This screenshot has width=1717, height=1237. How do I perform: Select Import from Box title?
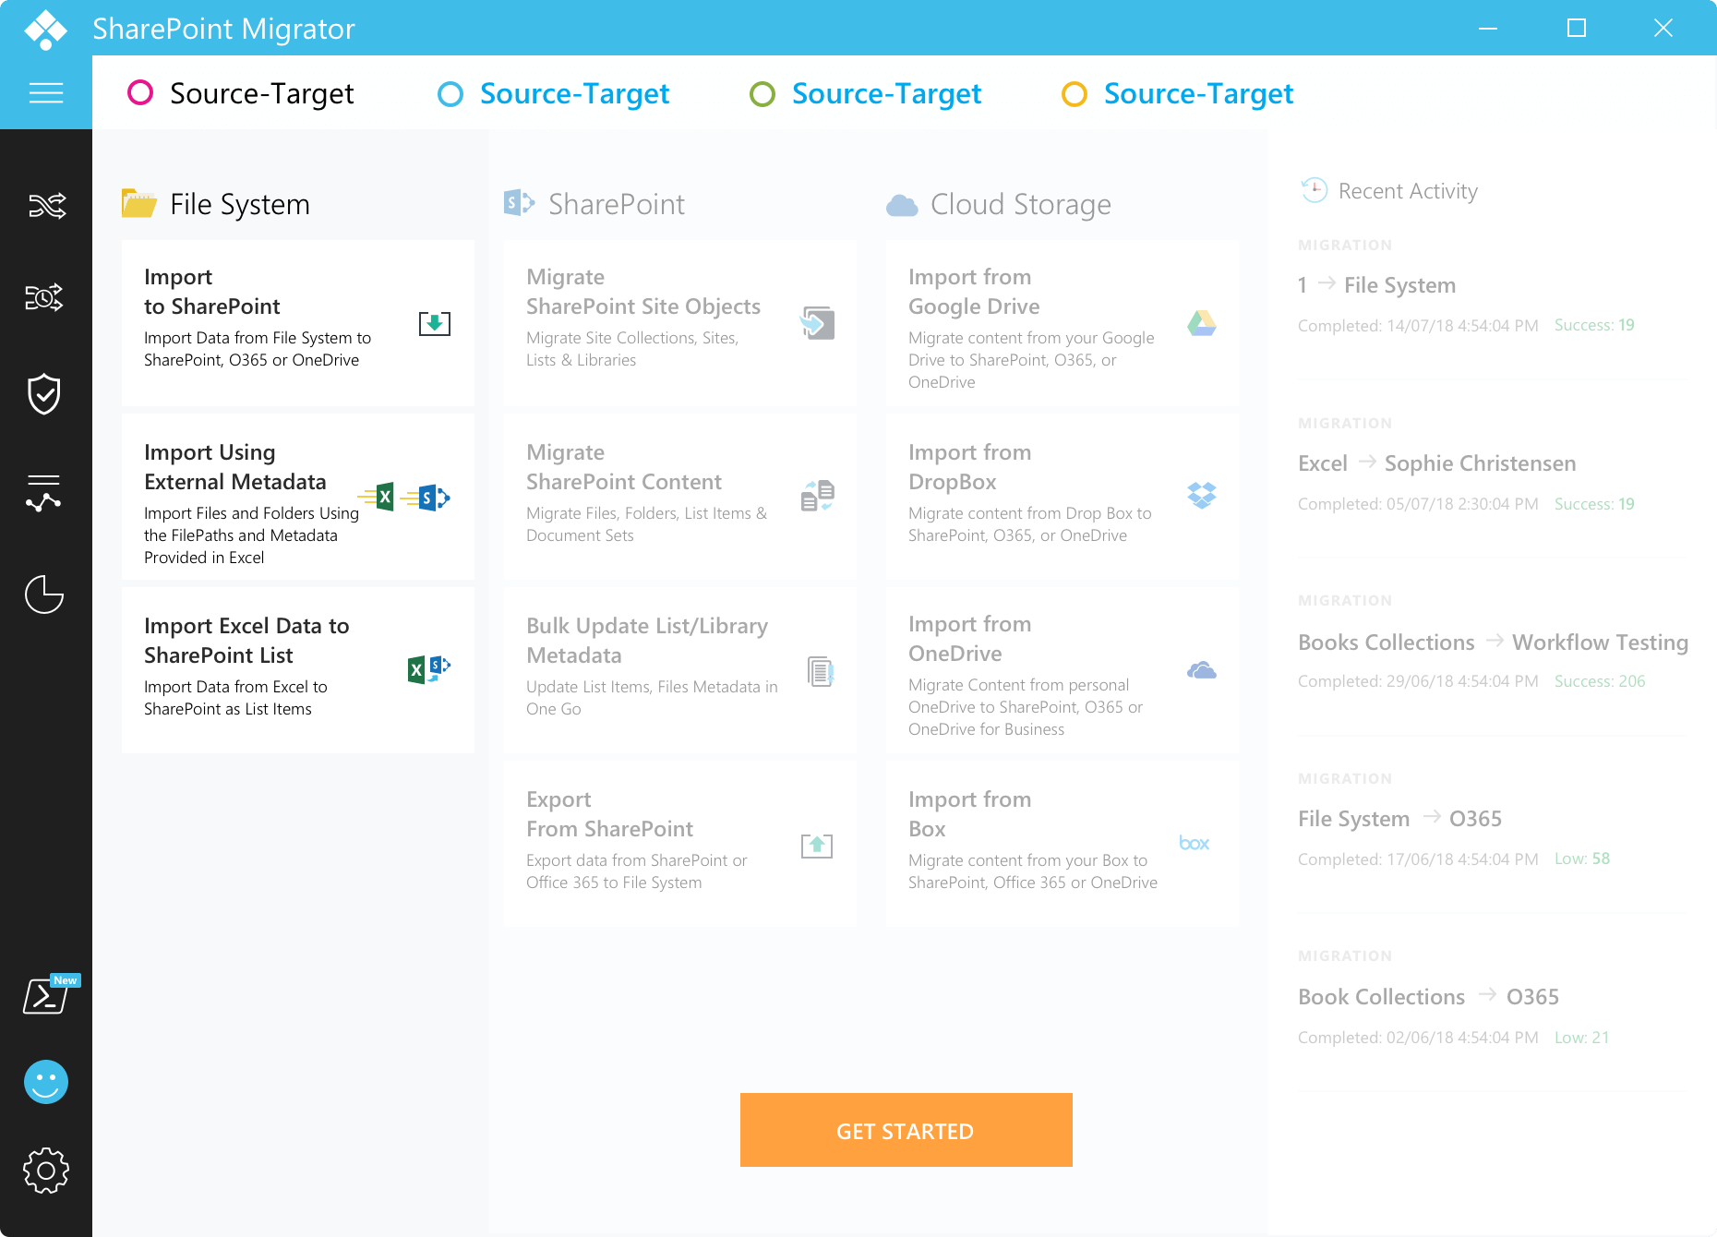point(970,814)
